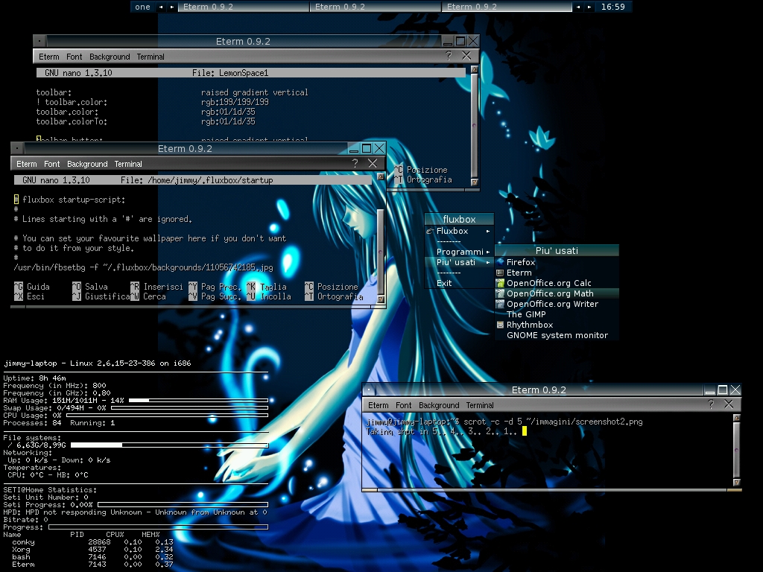Switch to leftmost Eterm 0.9.2 toolbar entry
763x572 pixels.
tap(244, 7)
